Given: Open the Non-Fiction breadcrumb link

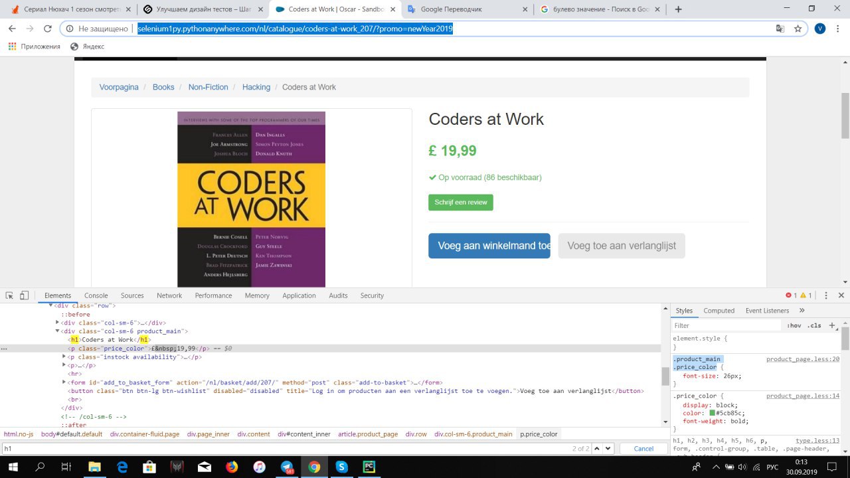Looking at the screenshot, I should [208, 87].
